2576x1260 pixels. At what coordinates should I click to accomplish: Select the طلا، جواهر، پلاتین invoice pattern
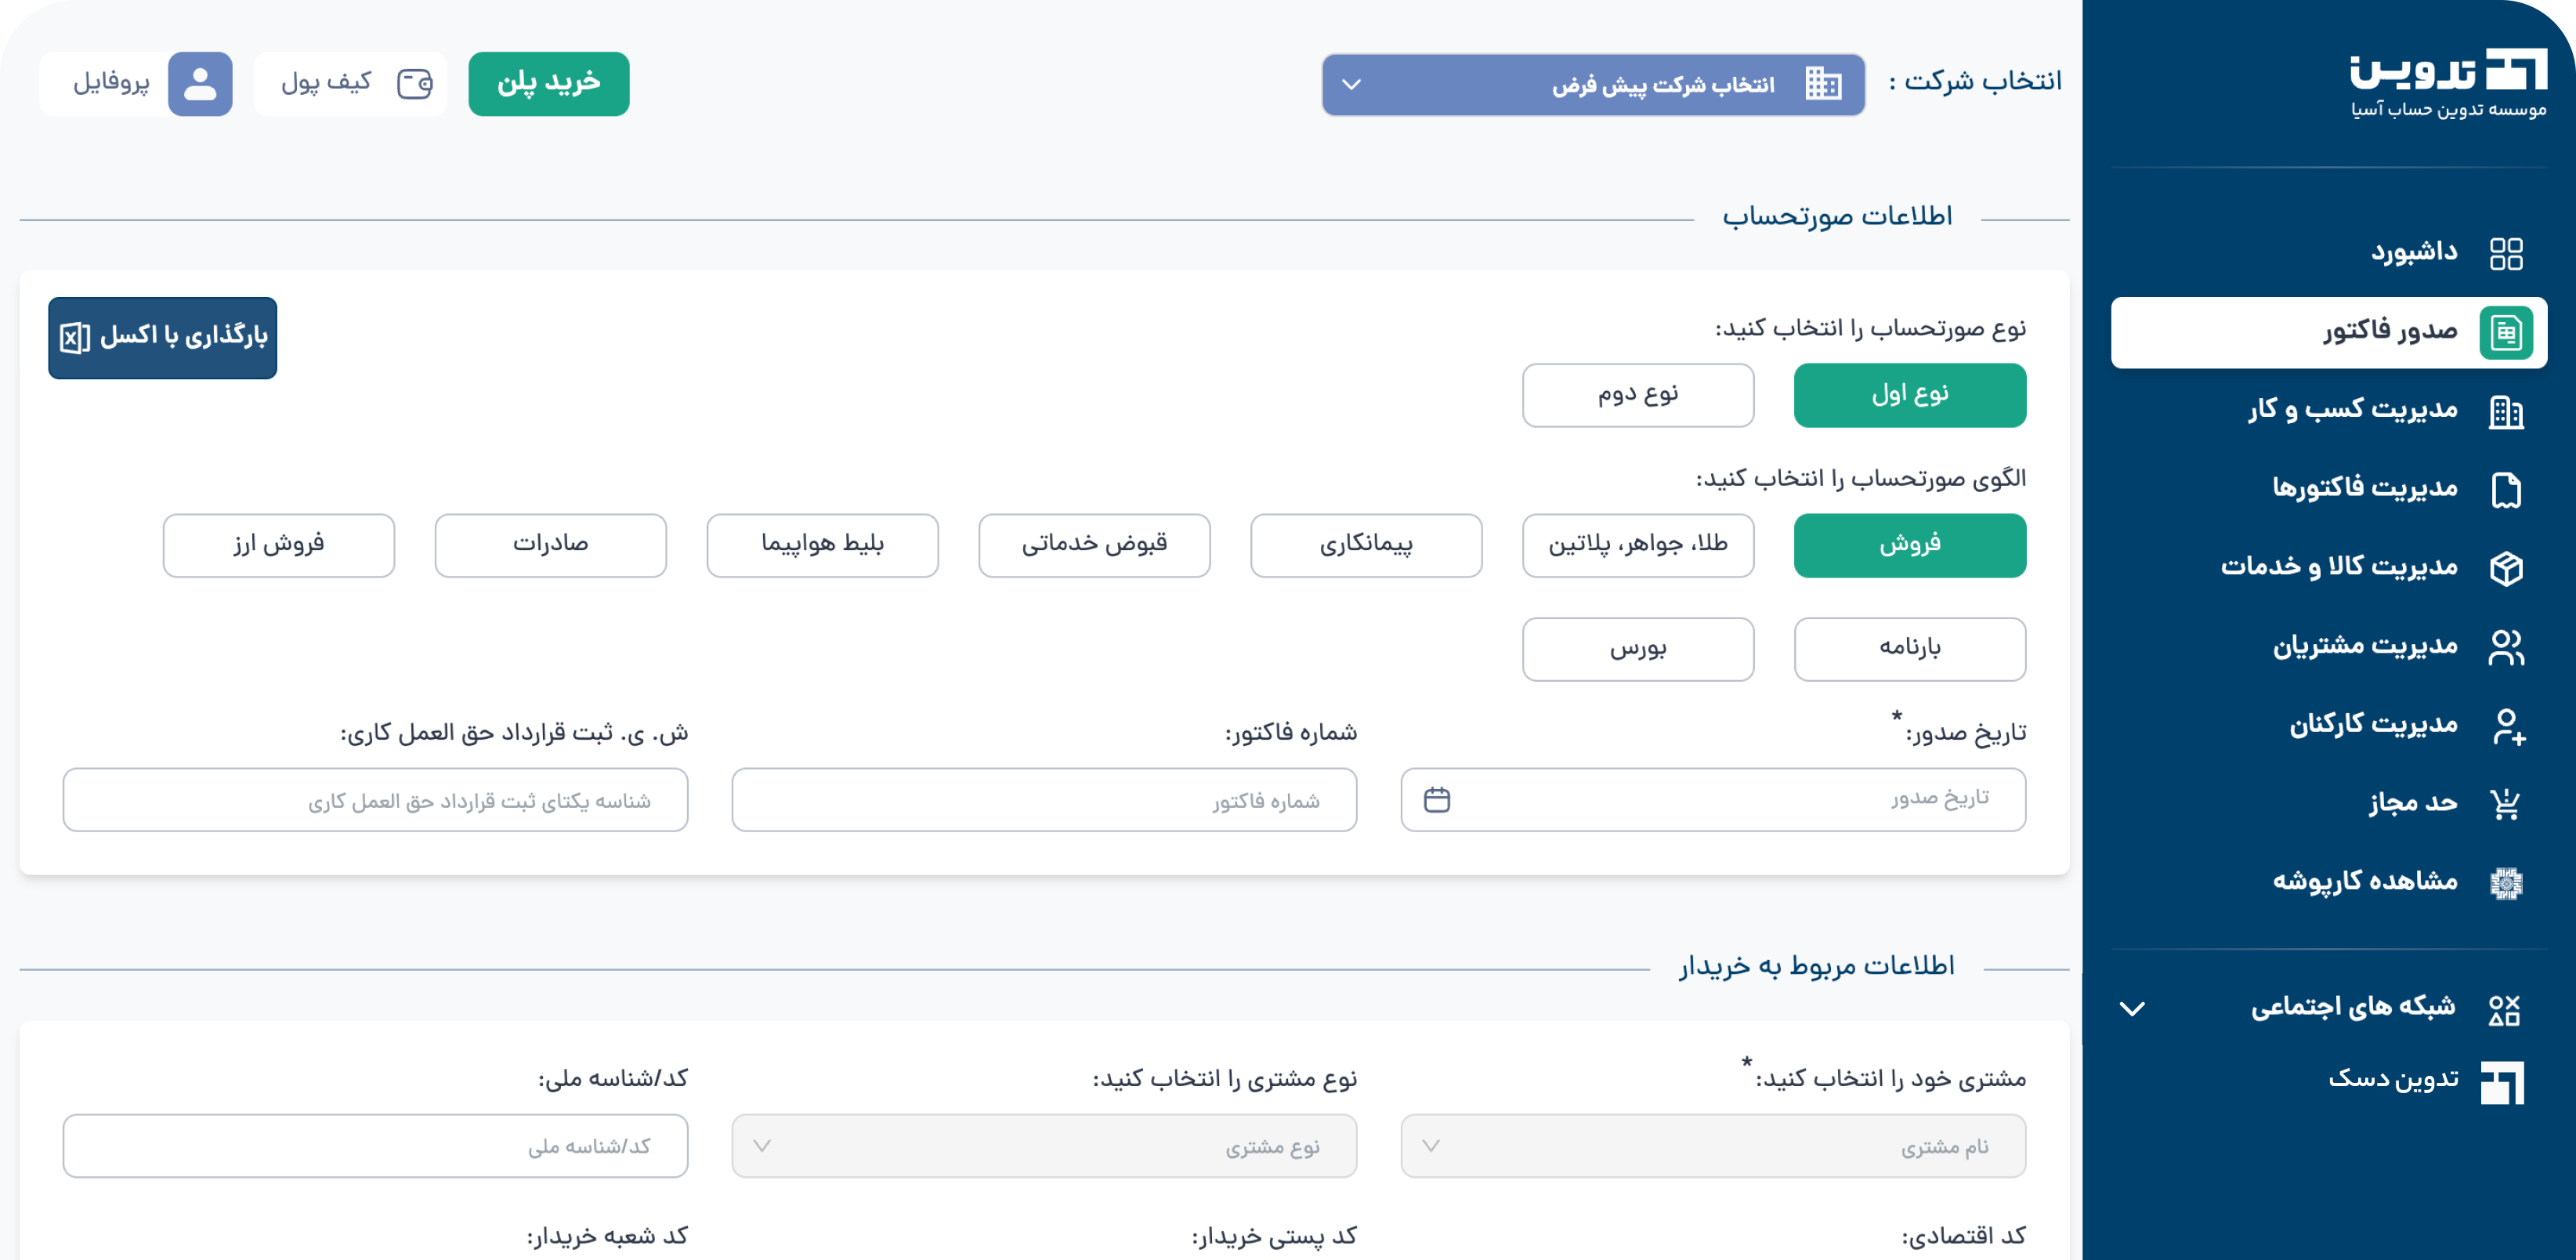1637,545
